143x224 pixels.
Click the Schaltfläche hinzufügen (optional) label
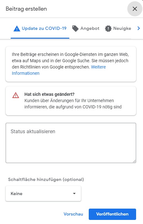point(46,179)
